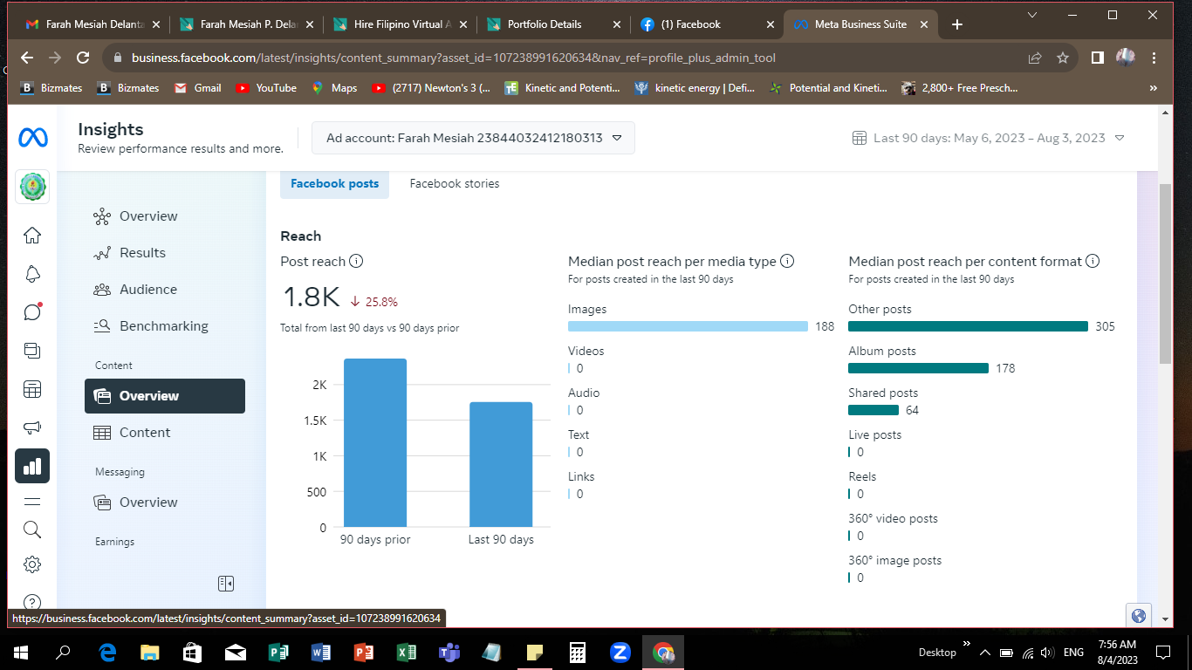Reload the current page
Viewport: 1192px width, 670px height.
(x=83, y=58)
